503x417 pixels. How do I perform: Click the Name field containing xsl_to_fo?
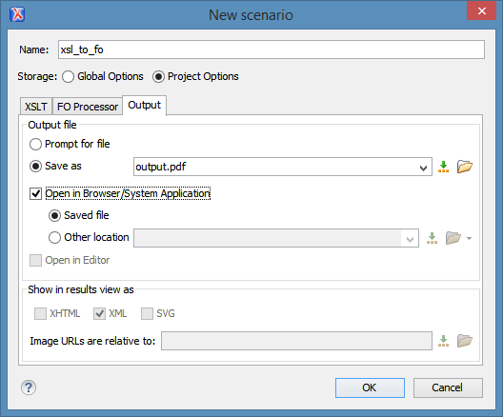point(272,50)
